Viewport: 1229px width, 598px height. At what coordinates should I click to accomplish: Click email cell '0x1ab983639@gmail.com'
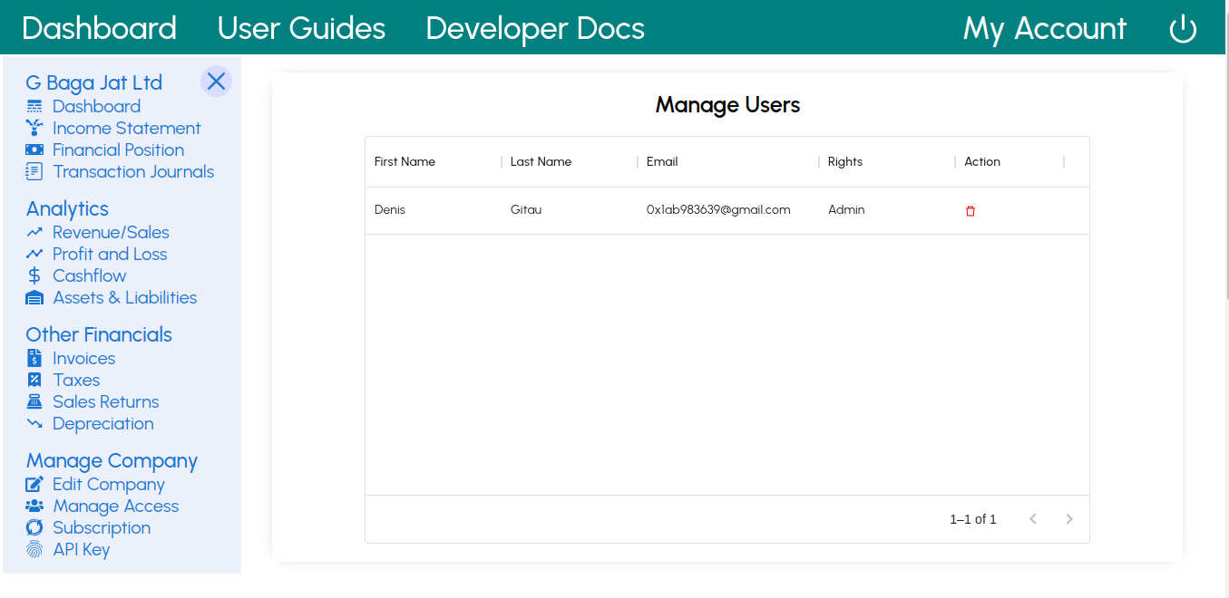[728, 210]
